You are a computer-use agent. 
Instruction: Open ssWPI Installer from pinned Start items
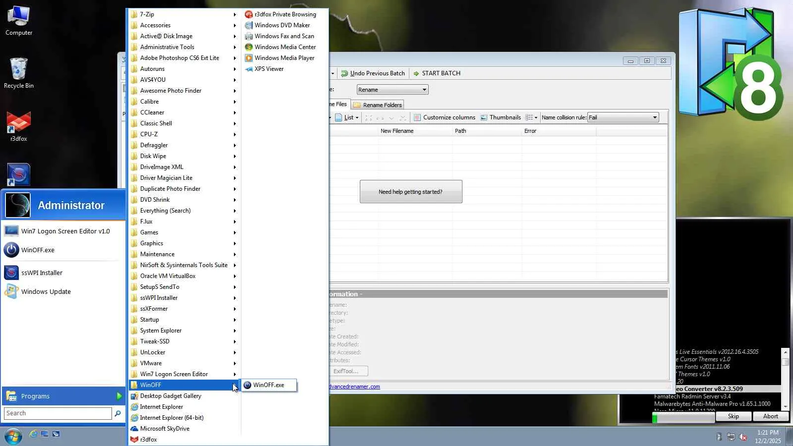click(63, 273)
